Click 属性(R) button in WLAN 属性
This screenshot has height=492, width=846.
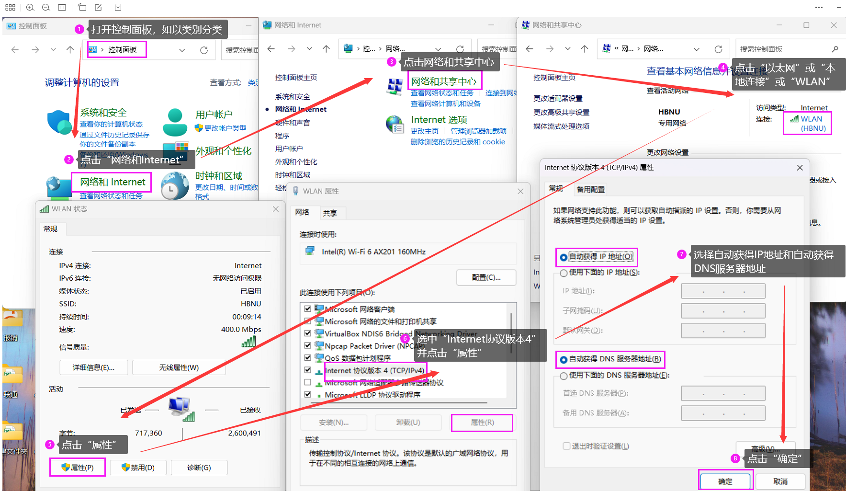482,423
